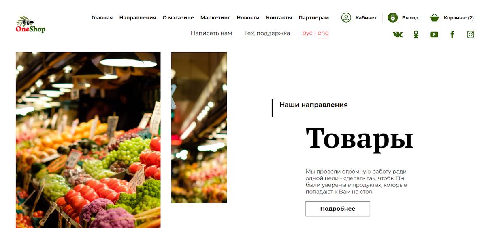Open the Корзина: (2) cart link
The width and height of the screenshot is (486, 228).
[x=459, y=18]
